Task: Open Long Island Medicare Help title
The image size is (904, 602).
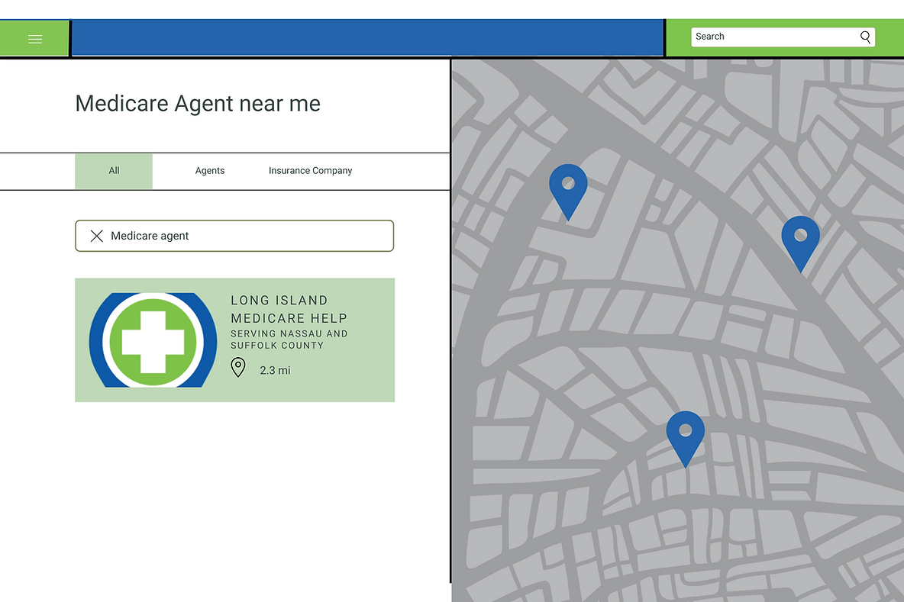Action: (289, 309)
